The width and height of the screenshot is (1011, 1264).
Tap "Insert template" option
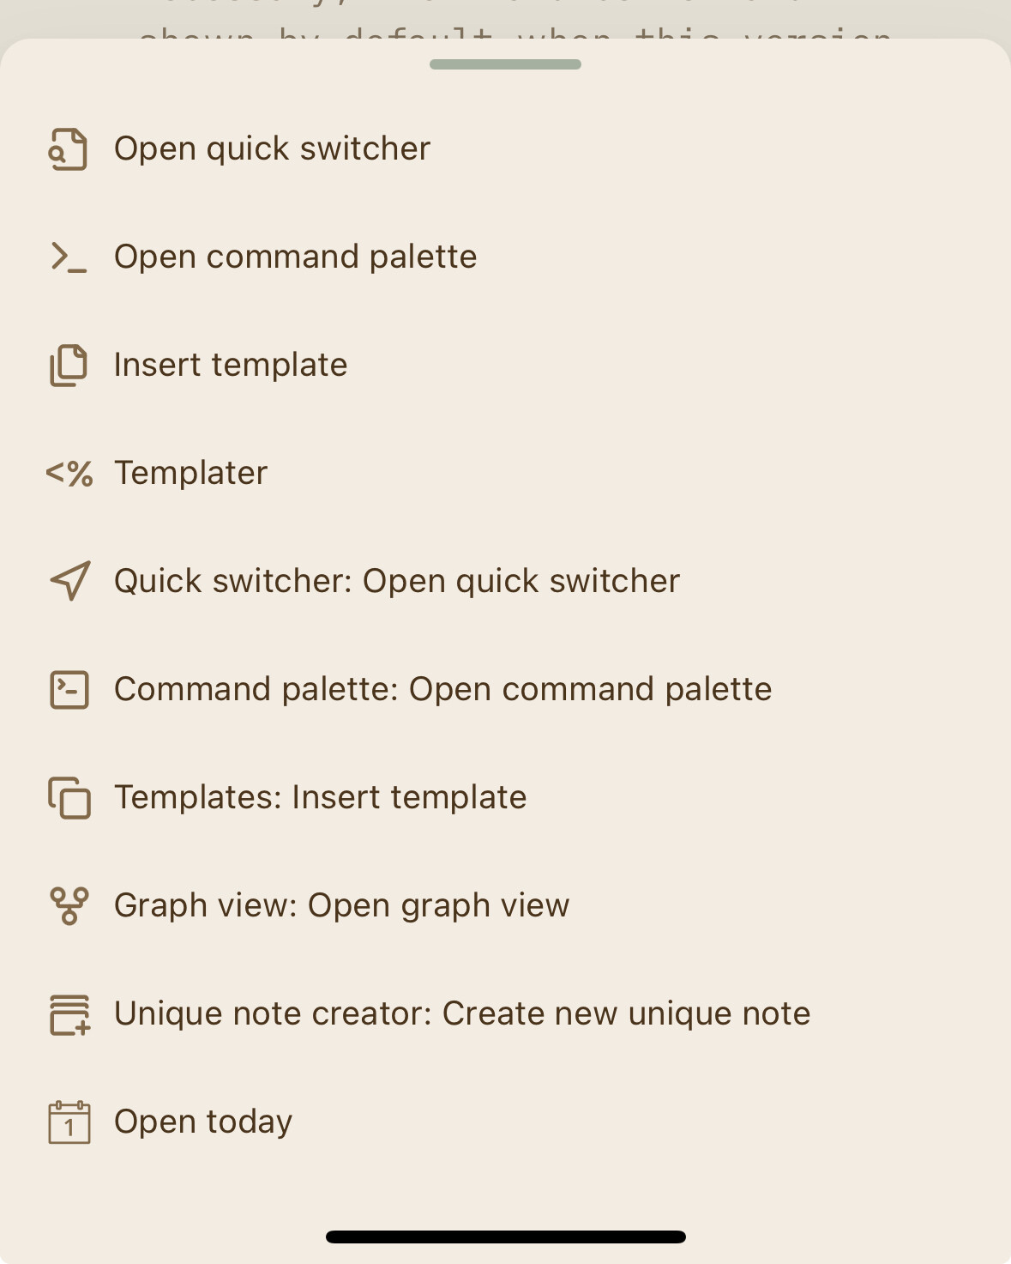231,366
